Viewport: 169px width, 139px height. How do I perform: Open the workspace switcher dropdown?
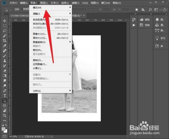(157, 10)
